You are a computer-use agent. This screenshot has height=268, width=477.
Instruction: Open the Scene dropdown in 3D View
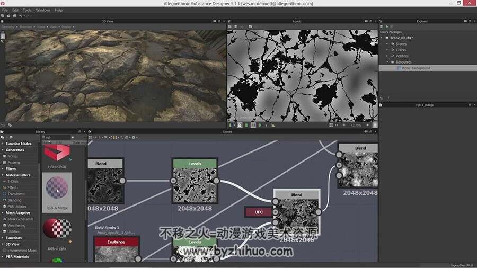[42, 26]
